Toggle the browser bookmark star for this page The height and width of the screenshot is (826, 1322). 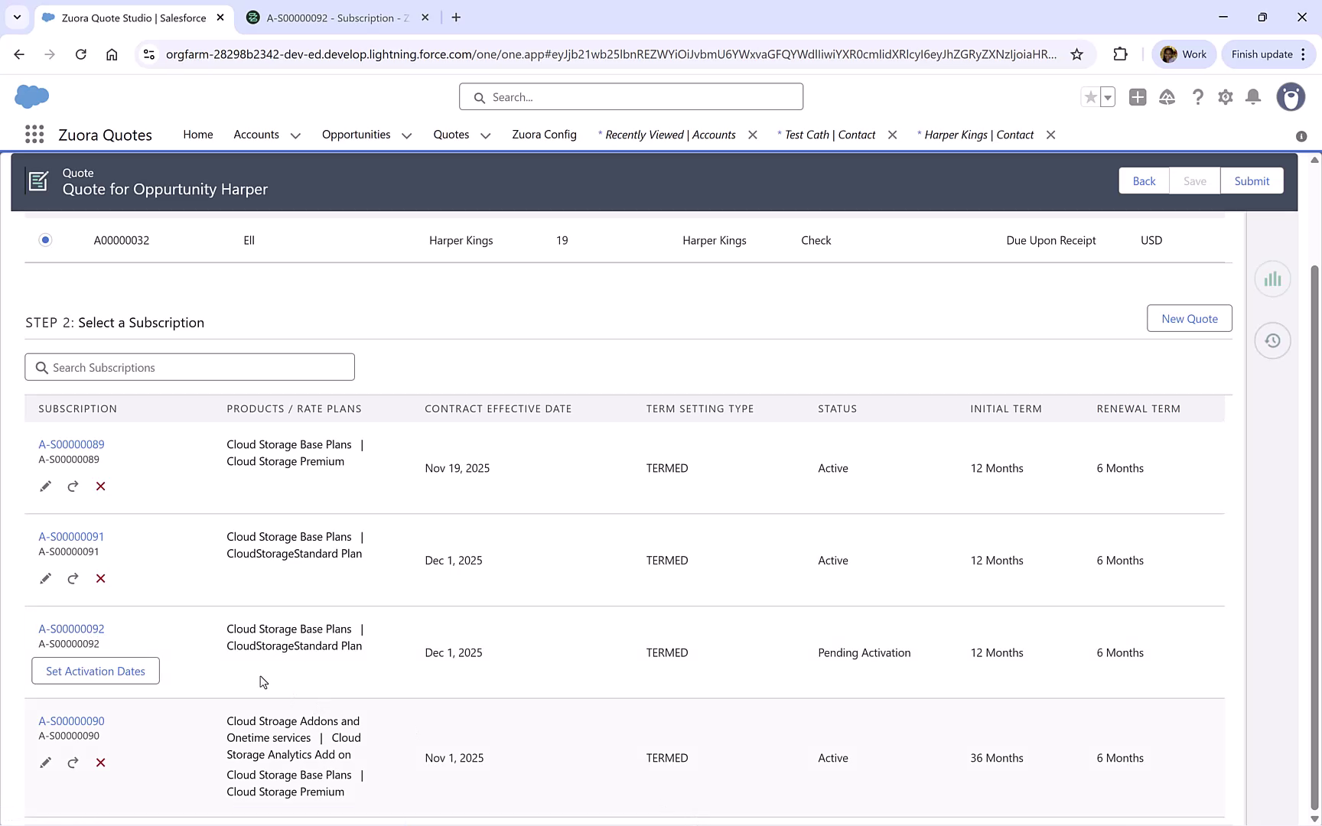pos(1076,54)
